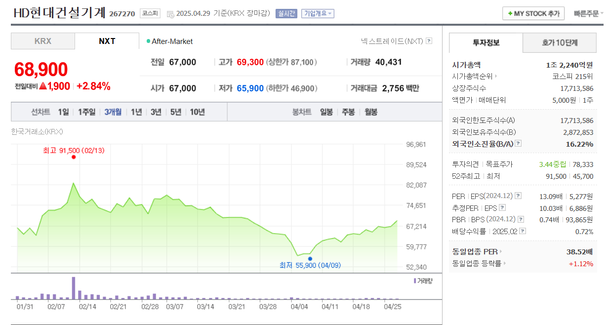This screenshot has height=325, width=608.
Task: Show the 월봉 candlestick chart
Action: tap(371, 112)
